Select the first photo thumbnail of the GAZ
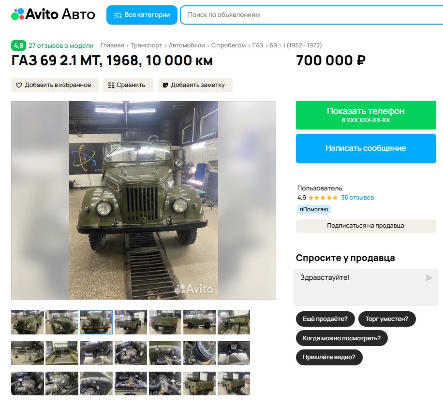443x405 pixels. (28, 322)
